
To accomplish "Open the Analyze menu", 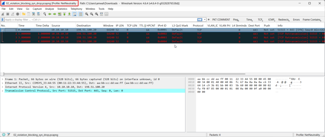I will pyautogui.click(x=50, y=9).
